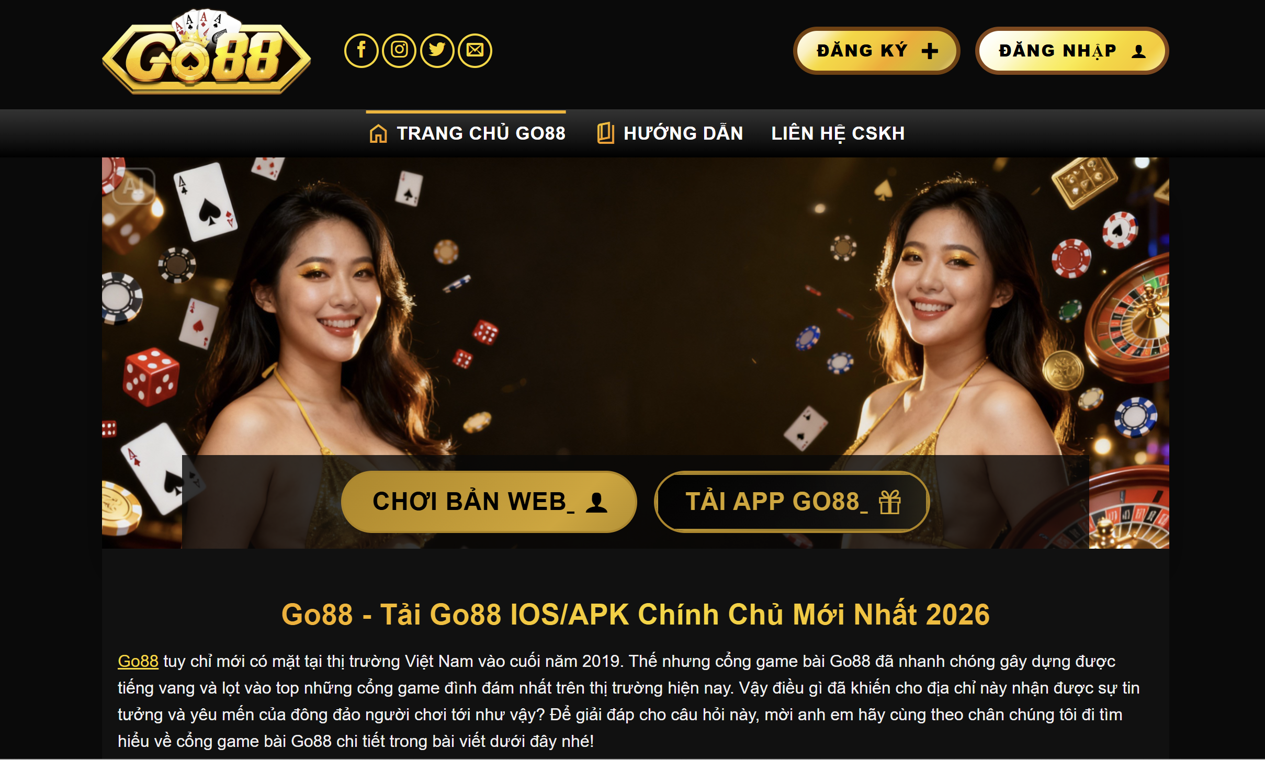1265x760 pixels.
Task: Click the Go88 logo
Action: coord(207,52)
